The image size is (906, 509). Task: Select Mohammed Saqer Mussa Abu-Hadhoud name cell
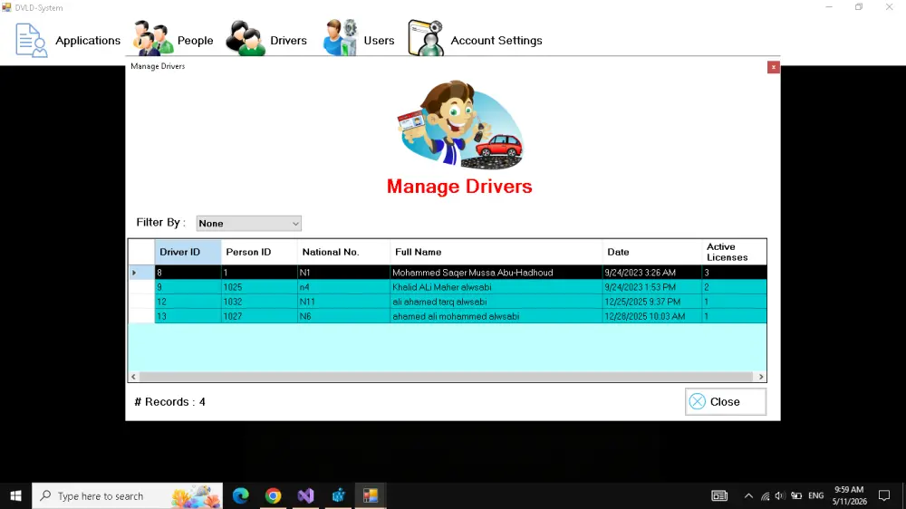click(496, 272)
